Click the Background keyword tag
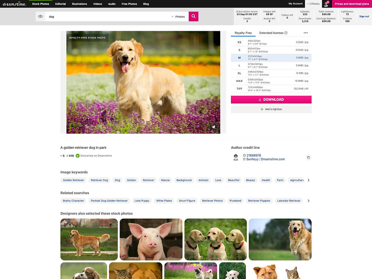 [x=184, y=180]
